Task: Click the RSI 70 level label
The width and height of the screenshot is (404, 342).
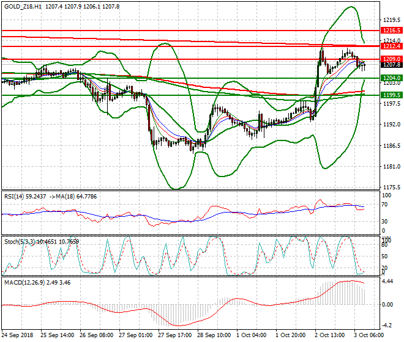Action: (x=384, y=205)
